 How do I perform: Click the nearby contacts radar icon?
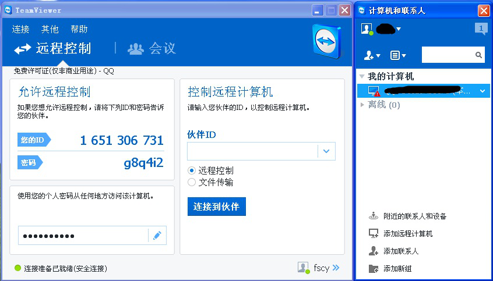point(373,216)
